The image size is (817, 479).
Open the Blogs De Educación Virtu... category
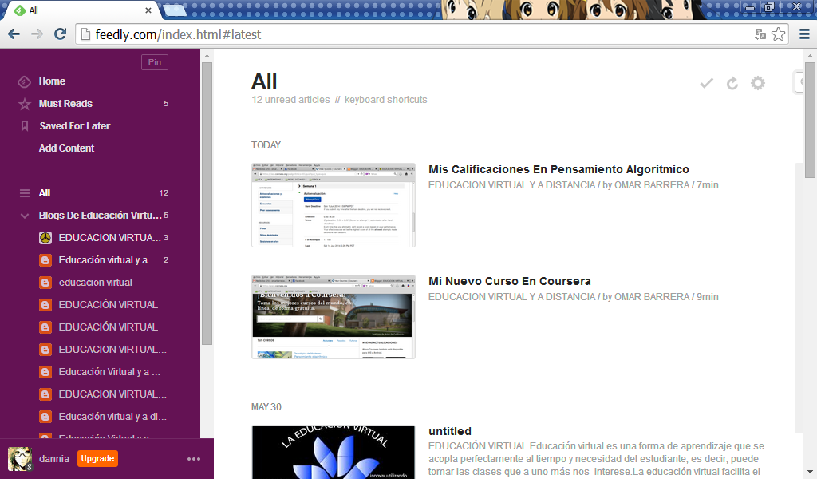pyautogui.click(x=100, y=216)
